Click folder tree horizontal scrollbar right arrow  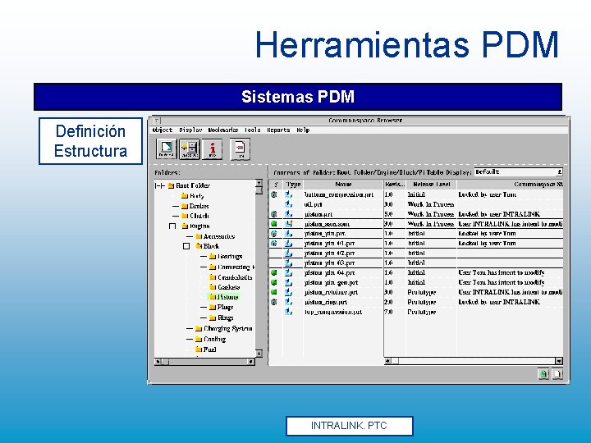[250, 362]
